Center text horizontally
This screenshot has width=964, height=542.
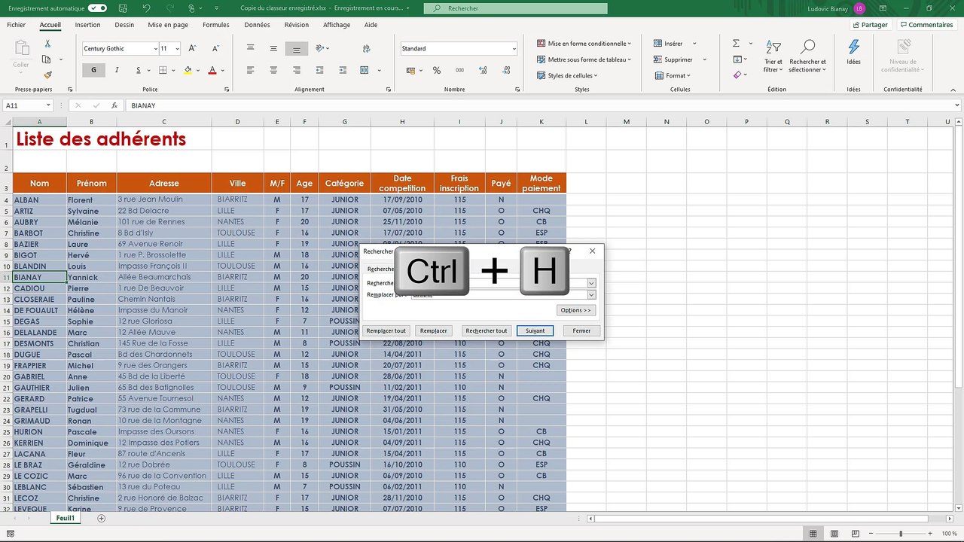[273, 70]
